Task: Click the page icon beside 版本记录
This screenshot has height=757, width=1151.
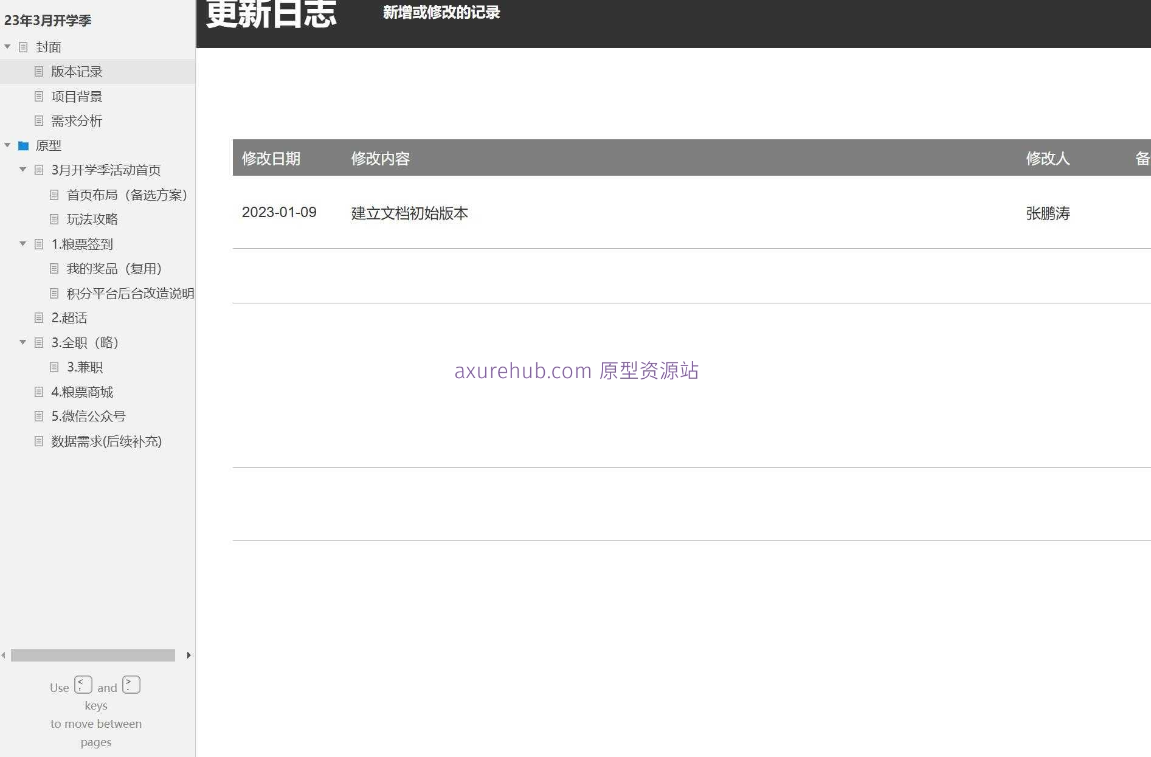Action: pos(39,71)
